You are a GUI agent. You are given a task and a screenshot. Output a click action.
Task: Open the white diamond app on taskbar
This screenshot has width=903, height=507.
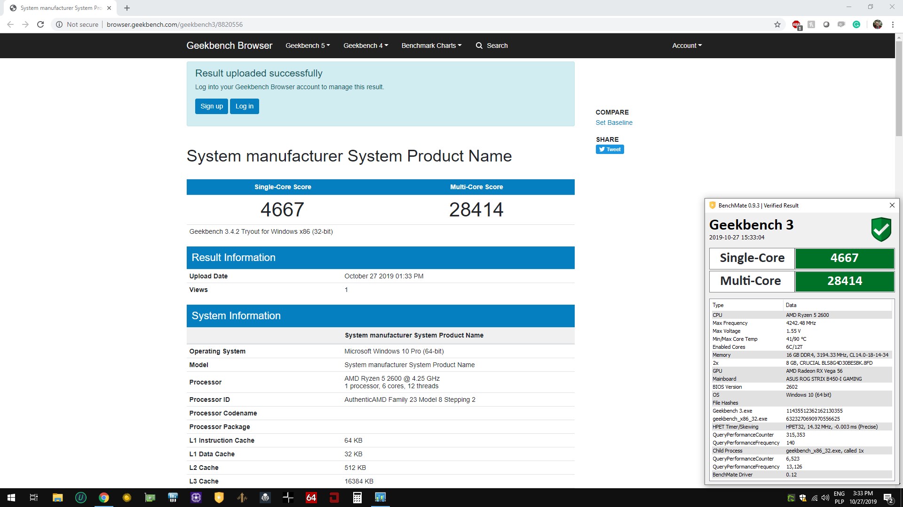265,498
